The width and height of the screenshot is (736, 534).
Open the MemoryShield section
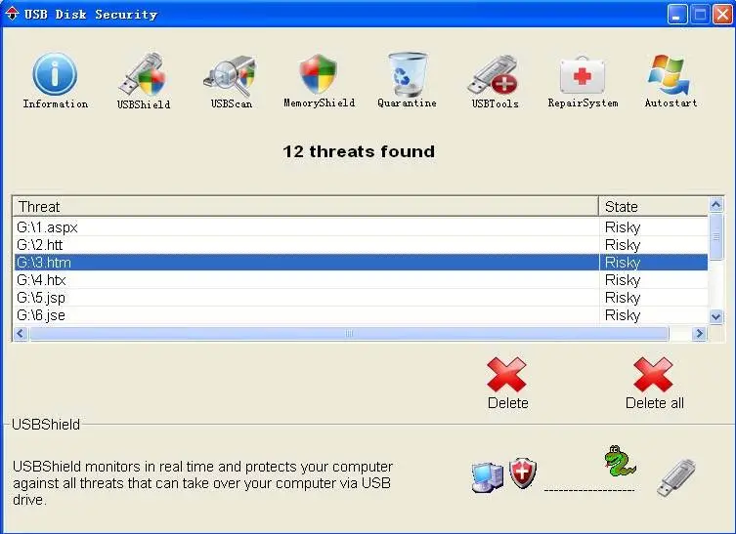tap(319, 81)
